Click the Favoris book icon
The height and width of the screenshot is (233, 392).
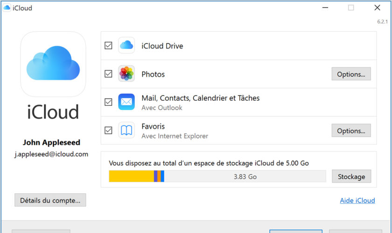(126, 130)
